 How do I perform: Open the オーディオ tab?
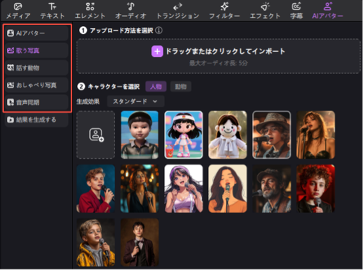[131, 10]
